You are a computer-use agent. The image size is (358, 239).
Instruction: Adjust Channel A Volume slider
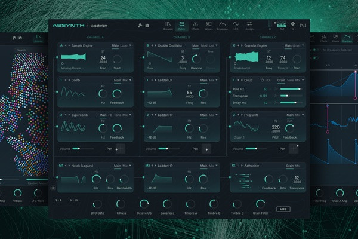click(83, 149)
